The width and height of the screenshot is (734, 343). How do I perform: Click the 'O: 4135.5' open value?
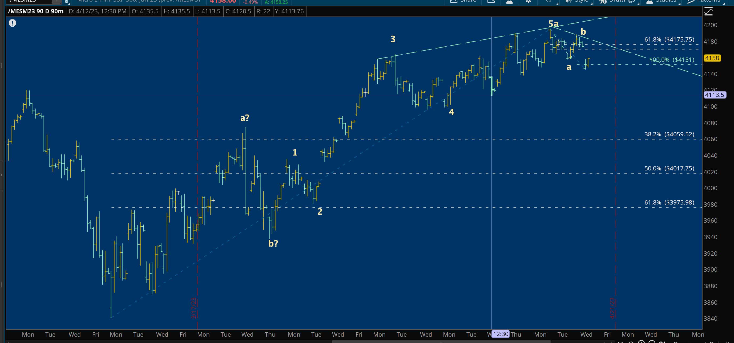pyautogui.click(x=145, y=11)
